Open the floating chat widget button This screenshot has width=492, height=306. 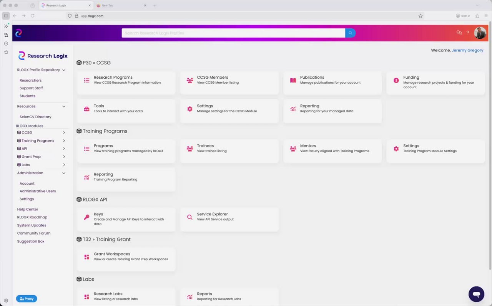pyautogui.click(x=476, y=294)
